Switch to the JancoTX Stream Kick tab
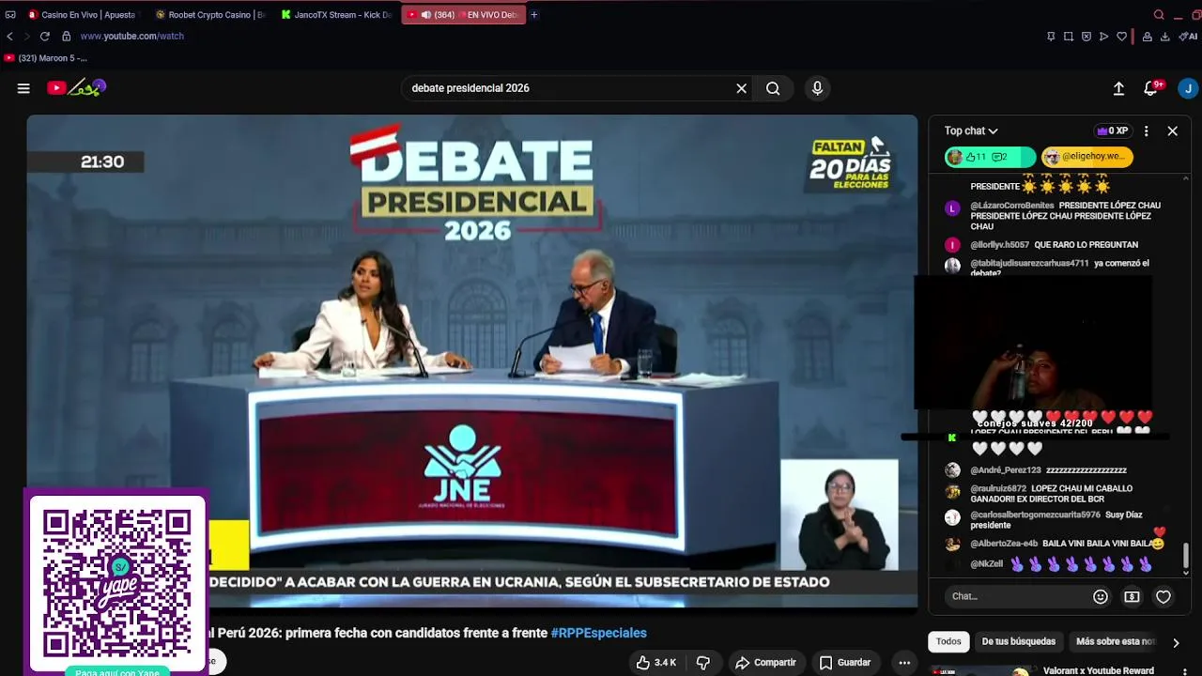Viewport: 1202px width, 676px height. coord(336,15)
